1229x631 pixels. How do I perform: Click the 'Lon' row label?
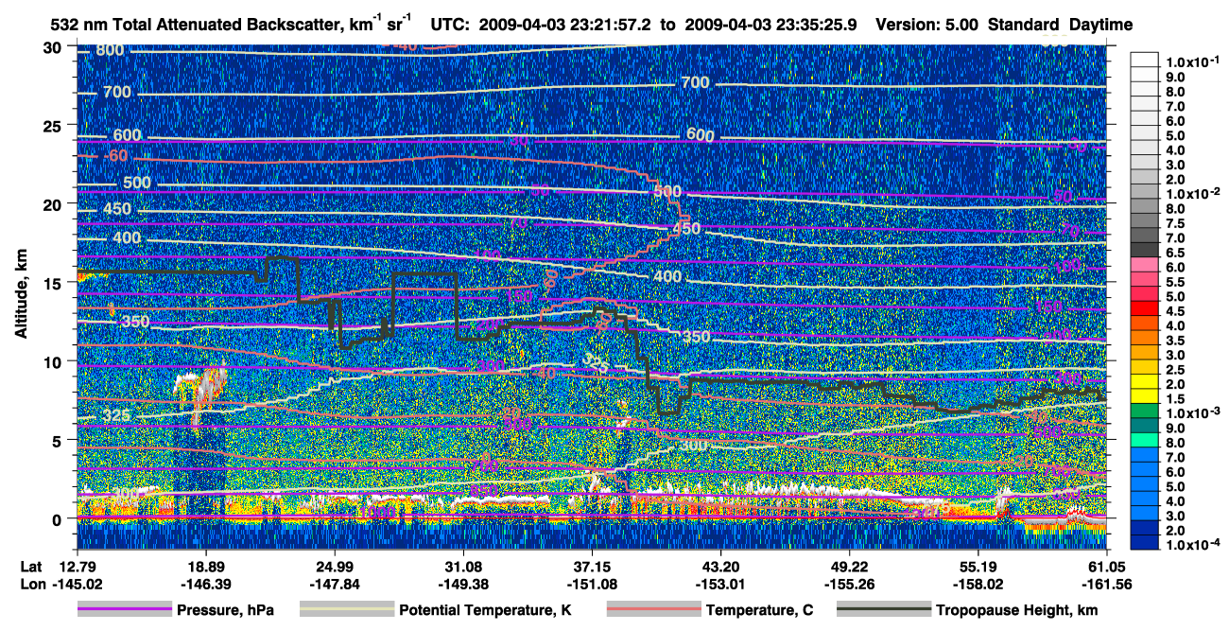(32, 585)
